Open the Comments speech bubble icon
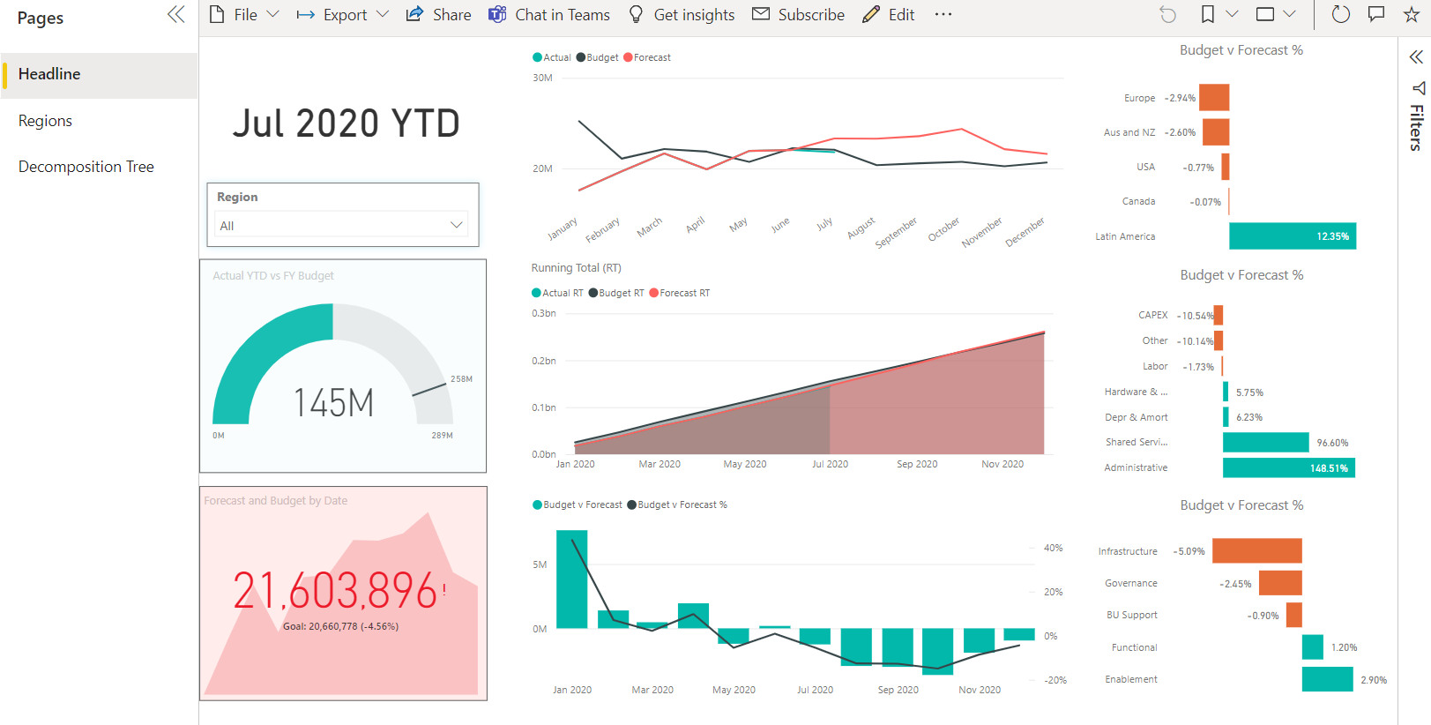This screenshot has height=725, width=1431. (x=1375, y=15)
